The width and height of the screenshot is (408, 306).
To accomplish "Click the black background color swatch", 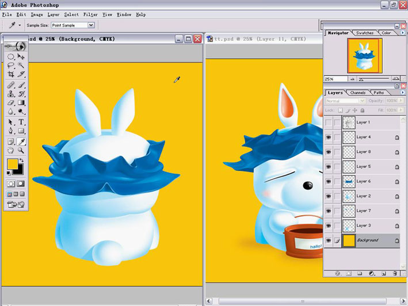I will click(x=20, y=171).
